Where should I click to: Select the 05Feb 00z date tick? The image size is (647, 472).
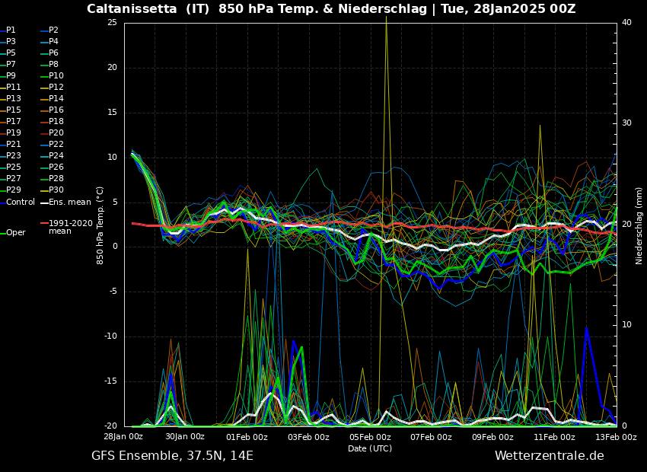(x=370, y=437)
